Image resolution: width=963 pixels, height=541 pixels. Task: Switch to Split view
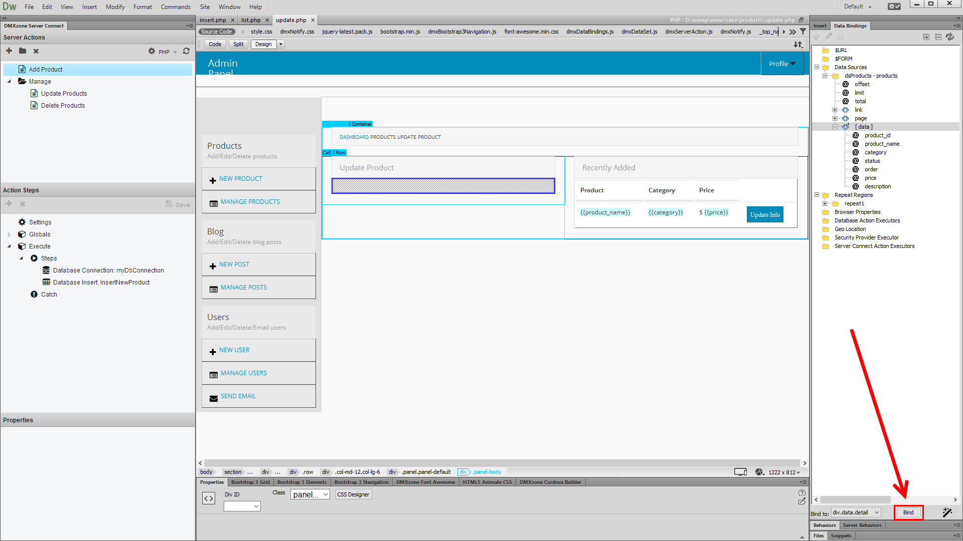[x=238, y=44]
